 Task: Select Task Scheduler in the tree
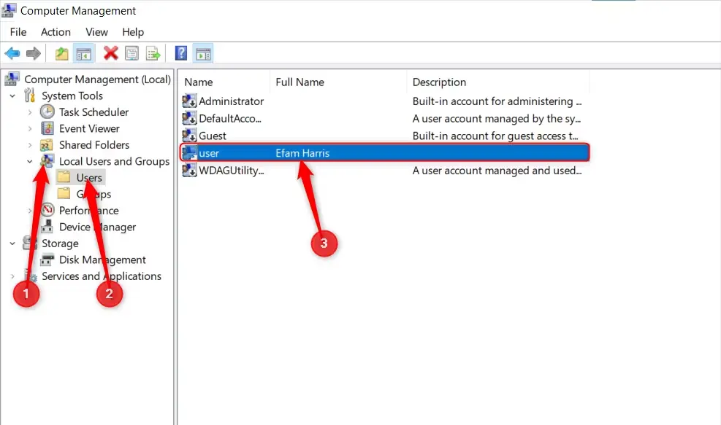[x=94, y=112]
